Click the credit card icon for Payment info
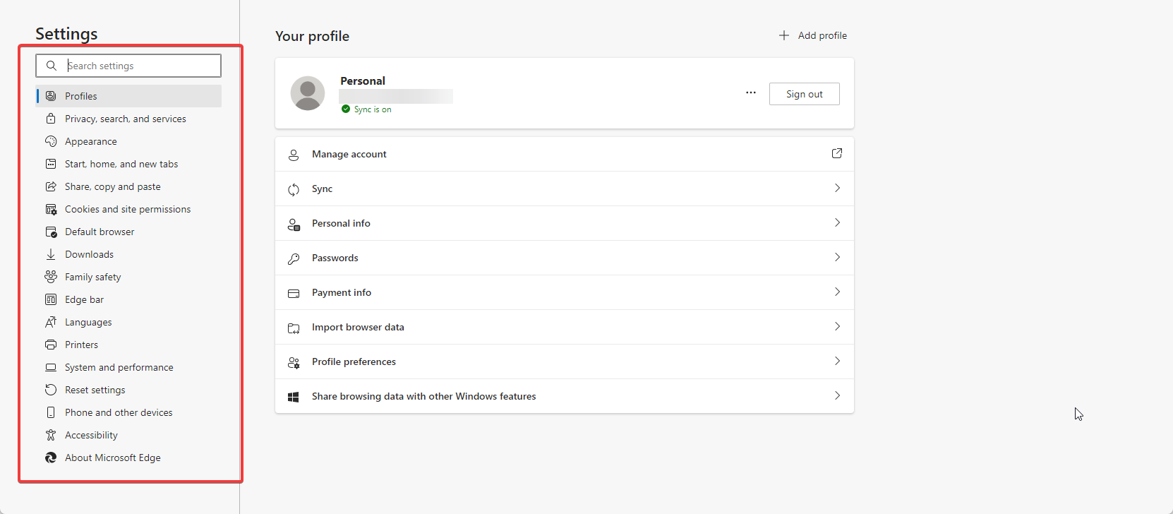The height and width of the screenshot is (514, 1173). 294,293
